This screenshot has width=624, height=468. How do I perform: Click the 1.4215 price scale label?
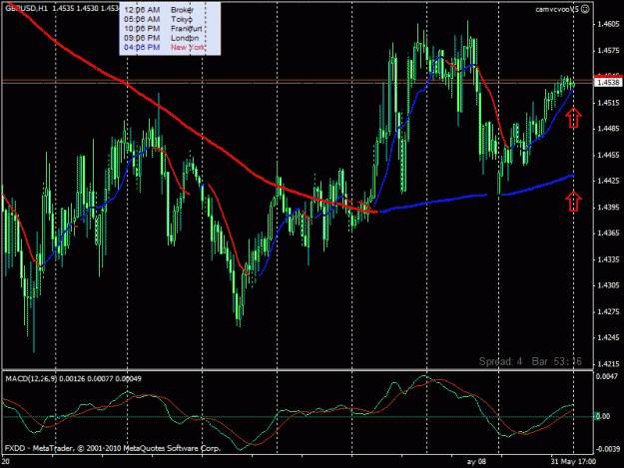tap(608, 364)
